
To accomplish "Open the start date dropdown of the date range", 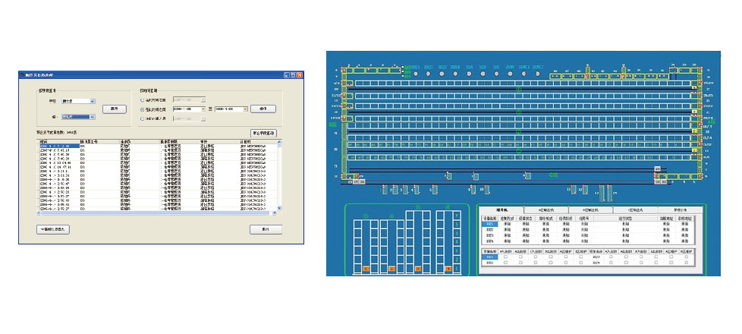I will coord(203,109).
